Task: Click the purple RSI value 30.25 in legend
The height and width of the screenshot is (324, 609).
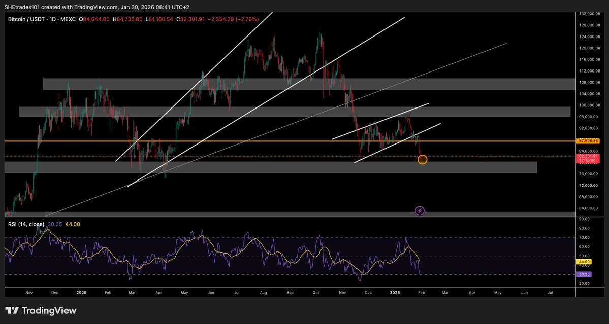Action: [54, 224]
